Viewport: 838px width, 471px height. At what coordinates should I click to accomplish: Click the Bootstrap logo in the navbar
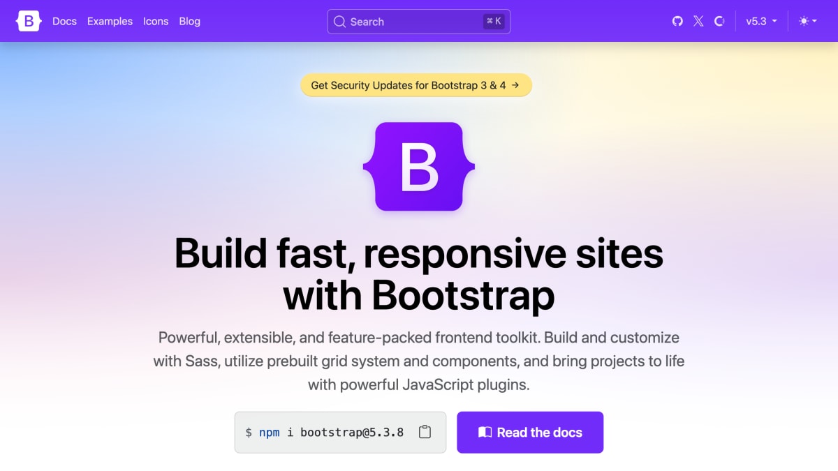29,21
